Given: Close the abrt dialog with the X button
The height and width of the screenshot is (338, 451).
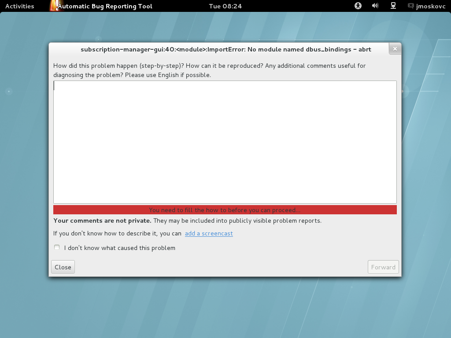Looking at the screenshot, I should pos(395,49).
